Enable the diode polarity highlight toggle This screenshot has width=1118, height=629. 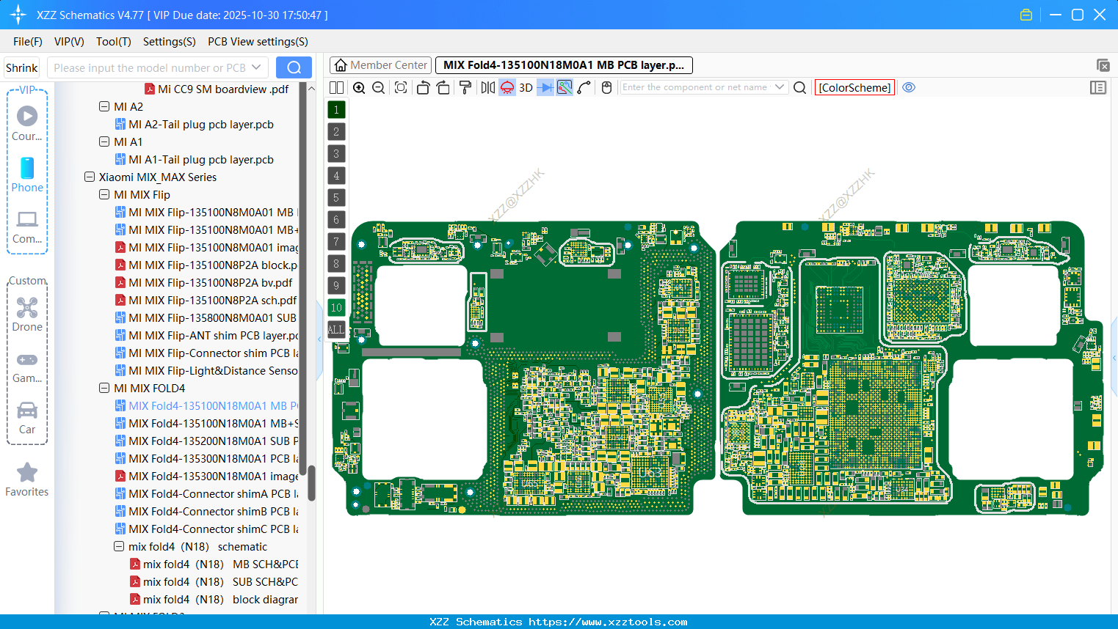[545, 87]
